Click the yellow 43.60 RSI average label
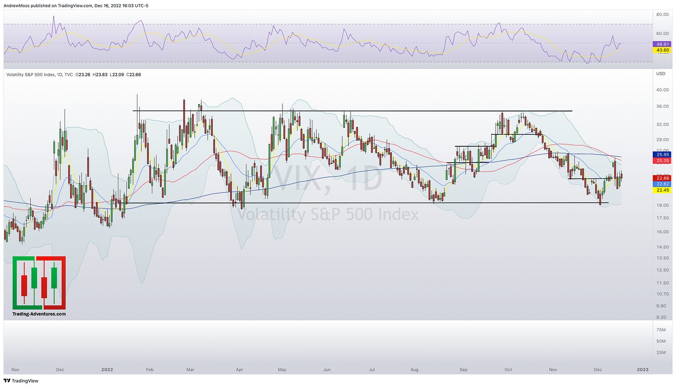 pyautogui.click(x=661, y=50)
